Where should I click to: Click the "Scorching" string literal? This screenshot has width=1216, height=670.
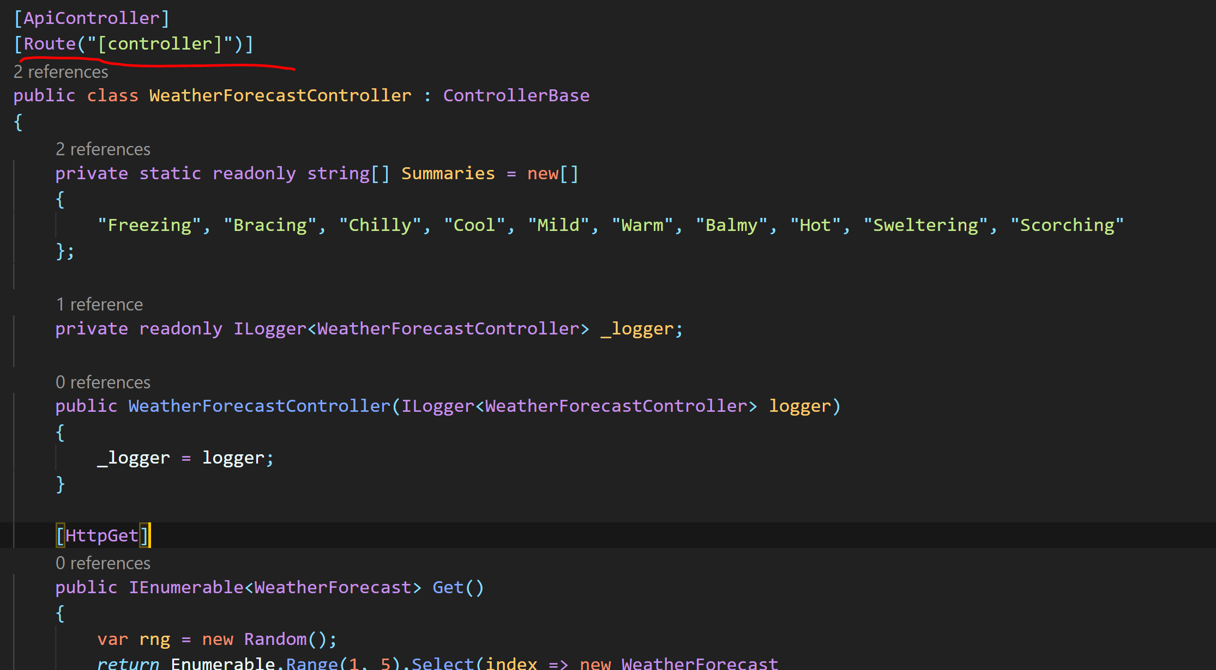point(1067,225)
